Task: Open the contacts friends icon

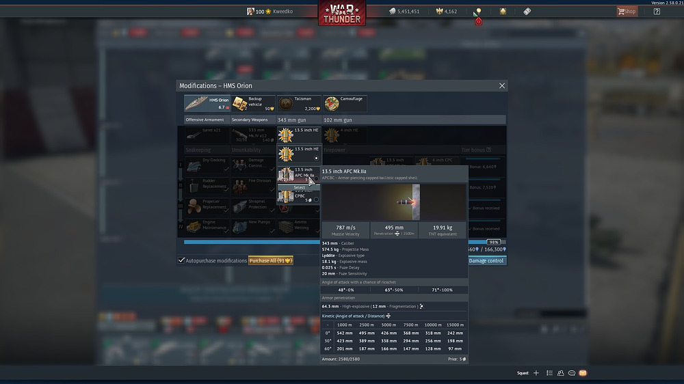Action: pyautogui.click(x=561, y=373)
